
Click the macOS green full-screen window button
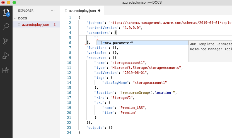14,2
